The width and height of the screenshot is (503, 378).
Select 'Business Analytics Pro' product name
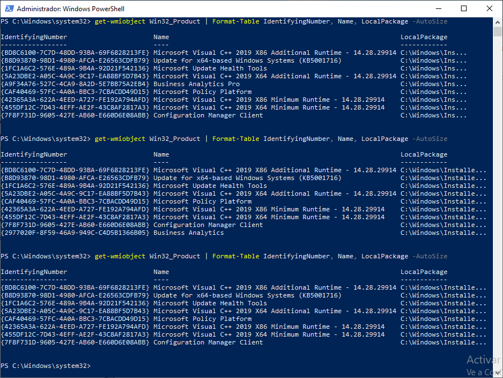pyautogui.click(x=196, y=84)
